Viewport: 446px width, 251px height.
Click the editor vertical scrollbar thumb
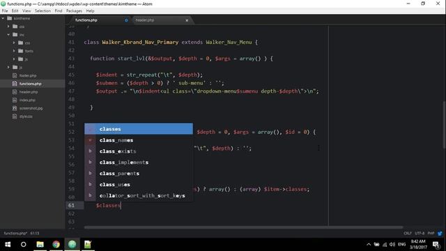(444, 125)
